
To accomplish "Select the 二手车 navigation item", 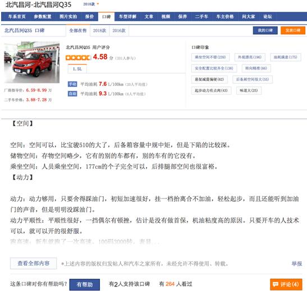I will [x=201, y=17].
